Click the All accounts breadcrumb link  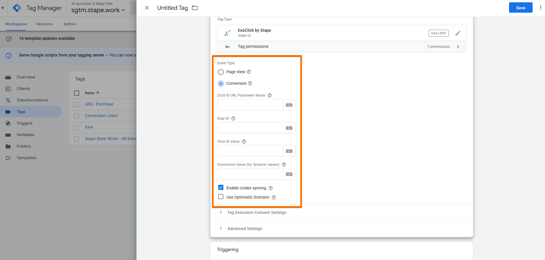[81, 4]
